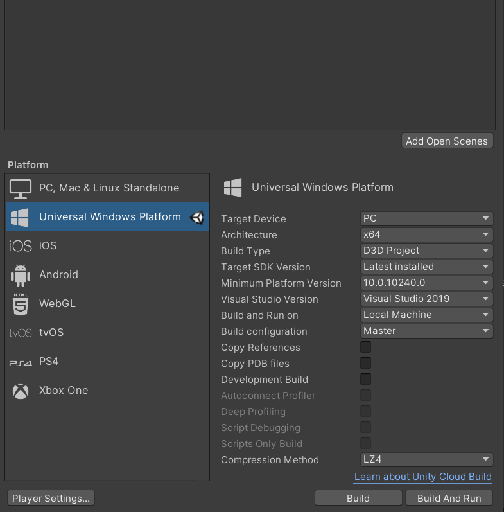Screen dimensions: 504x512
Task: Select the iOS platform row
Action: coord(107,245)
